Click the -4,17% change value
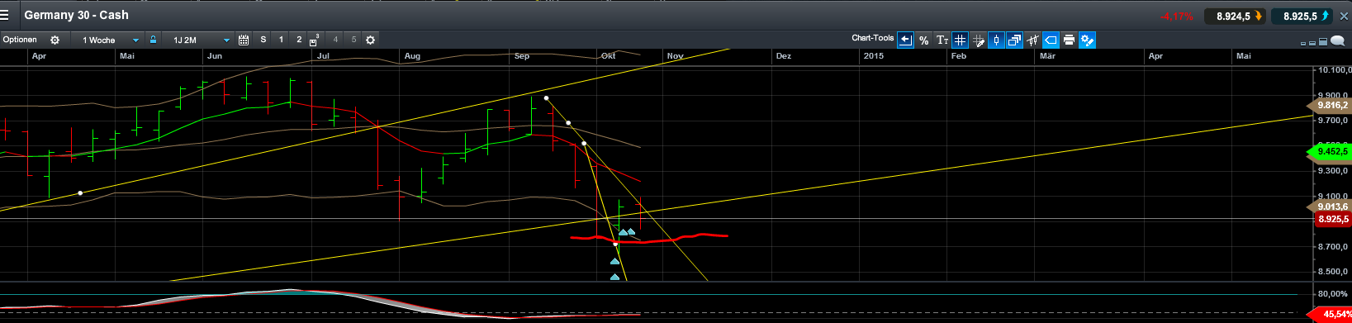 1176,16
